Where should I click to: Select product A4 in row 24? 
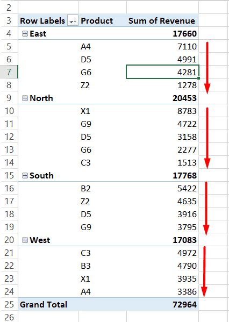103,291
